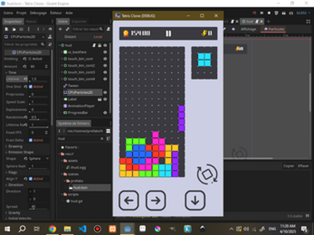Toggle visibility of CPUParticles2D node

105,92
